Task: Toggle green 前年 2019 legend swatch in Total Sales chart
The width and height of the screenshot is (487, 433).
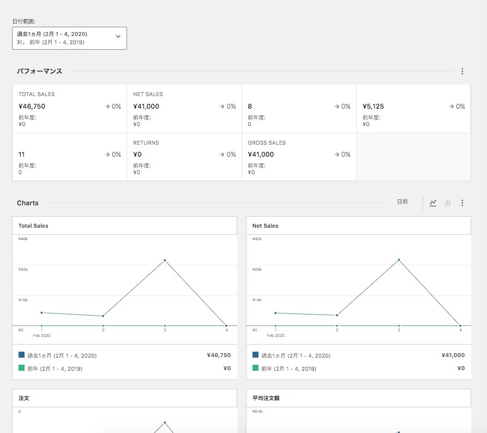Action: point(21,368)
